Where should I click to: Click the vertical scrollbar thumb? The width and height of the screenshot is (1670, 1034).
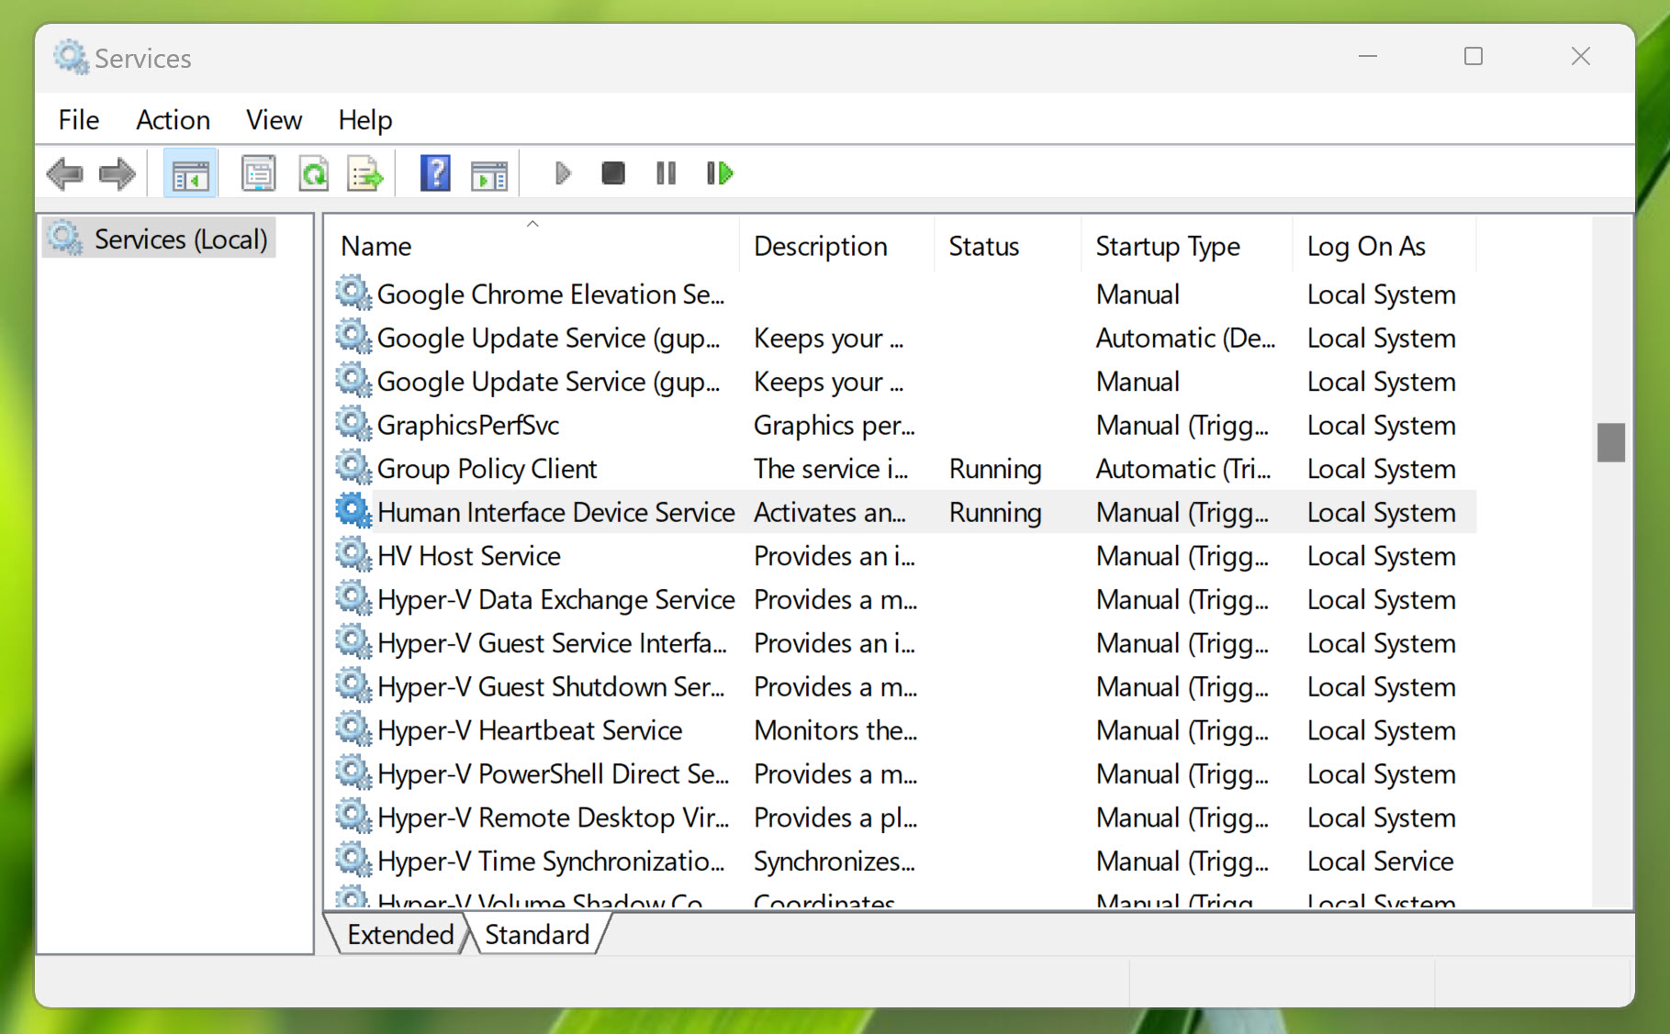(1610, 442)
